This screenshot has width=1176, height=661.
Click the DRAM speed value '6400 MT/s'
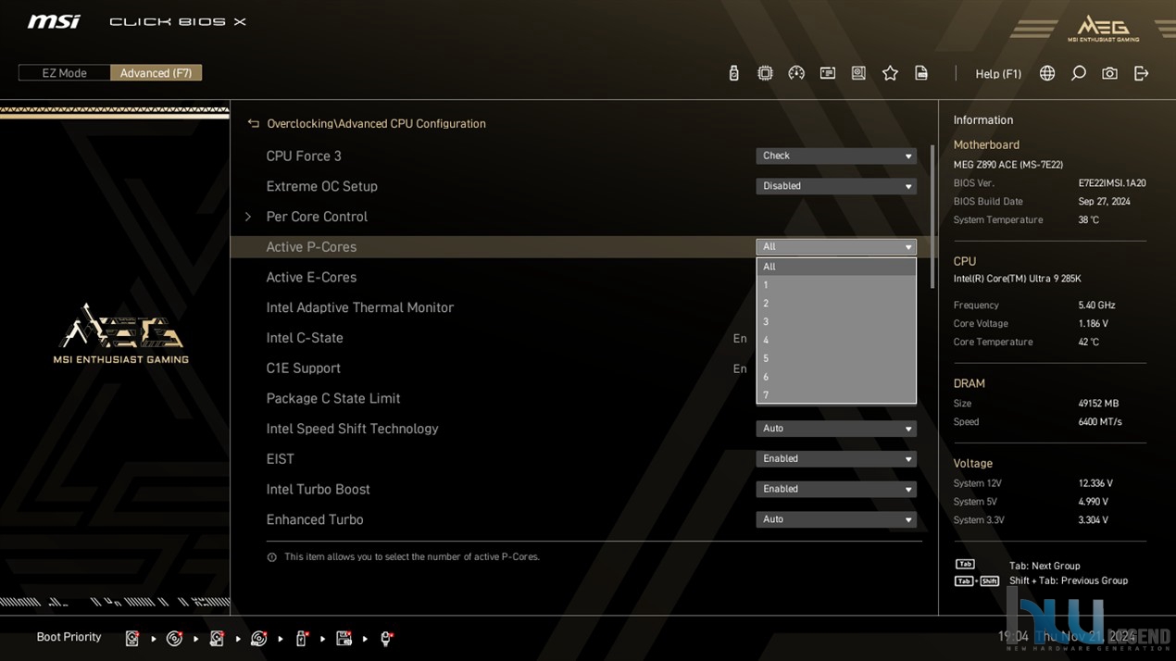click(1100, 422)
